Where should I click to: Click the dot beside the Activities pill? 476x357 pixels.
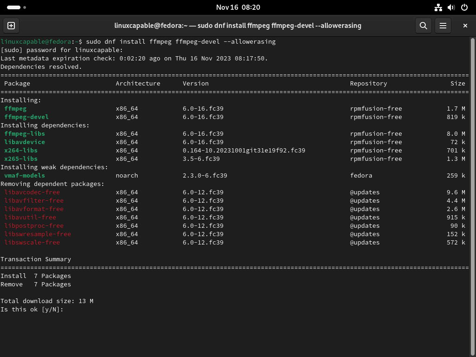pos(24,7)
